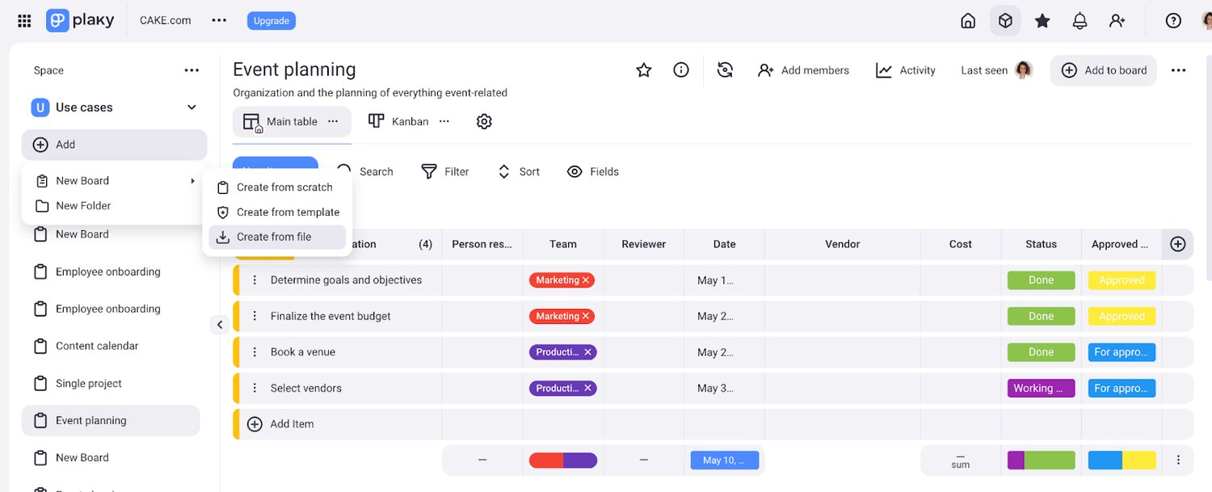1212x492 pixels.
Task: Click Add members
Action: (x=803, y=70)
